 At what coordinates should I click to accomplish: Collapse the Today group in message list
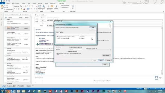coord(6,19)
